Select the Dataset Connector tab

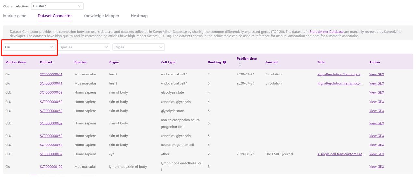tap(55, 16)
